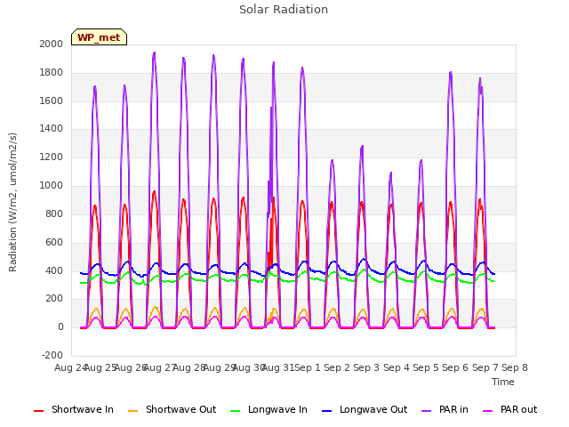Click the Aug 27 PAR in peak
The height and width of the screenshot is (427, 569).
click(155, 53)
